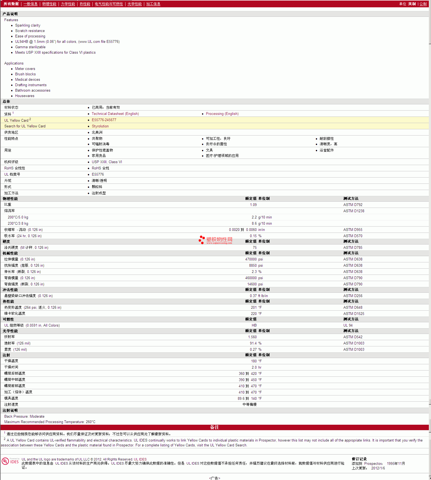
Task: Select specific gravity value '1.09'
Action: point(253,205)
